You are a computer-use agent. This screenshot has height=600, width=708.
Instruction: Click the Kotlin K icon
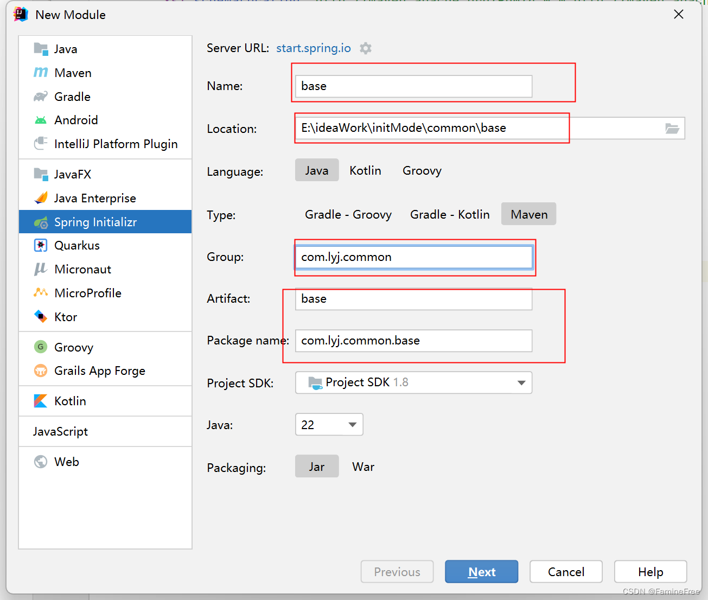click(x=41, y=401)
